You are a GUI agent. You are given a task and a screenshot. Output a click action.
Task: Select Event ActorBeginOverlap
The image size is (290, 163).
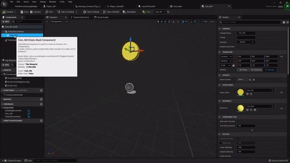click(18, 82)
